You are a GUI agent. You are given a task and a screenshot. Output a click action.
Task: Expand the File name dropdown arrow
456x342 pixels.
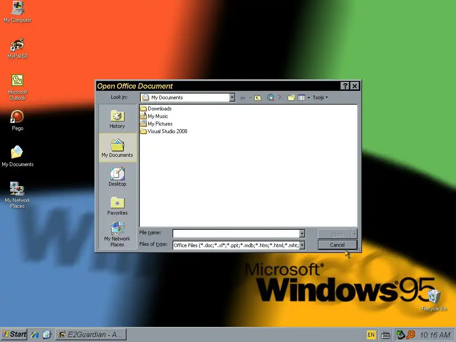pos(302,233)
